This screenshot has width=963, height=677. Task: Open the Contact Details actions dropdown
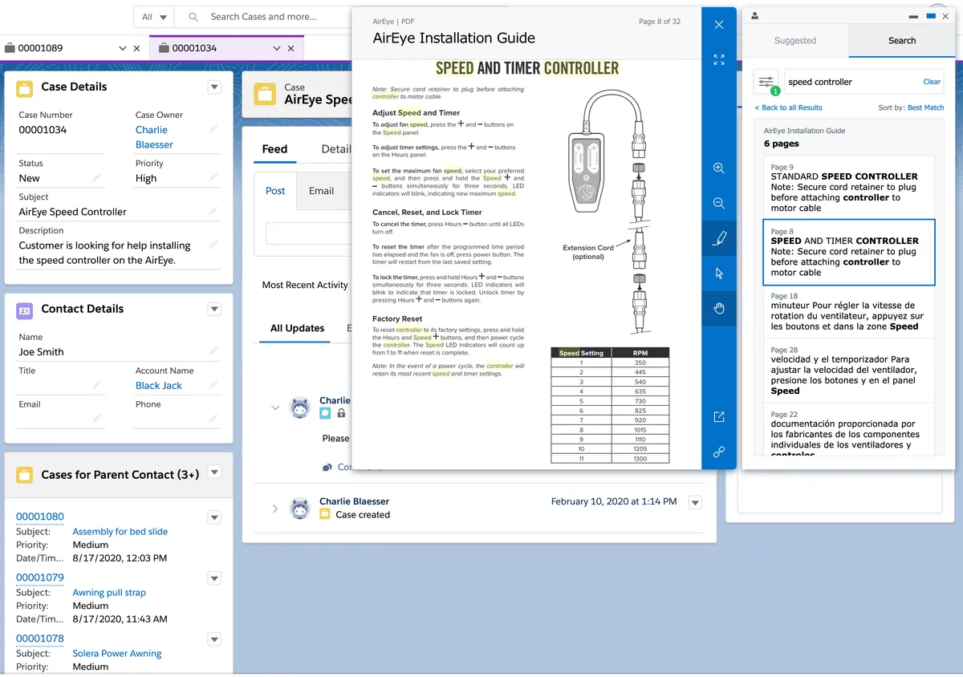tap(214, 309)
